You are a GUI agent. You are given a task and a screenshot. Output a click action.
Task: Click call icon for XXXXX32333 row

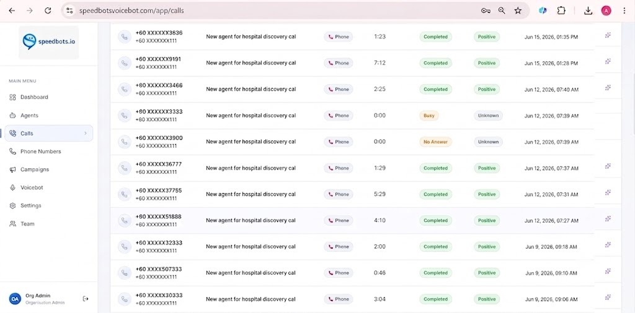(124, 247)
